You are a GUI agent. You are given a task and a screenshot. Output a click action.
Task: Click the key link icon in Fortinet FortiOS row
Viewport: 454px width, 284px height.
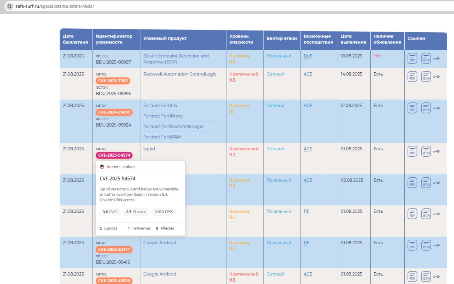coord(437,108)
